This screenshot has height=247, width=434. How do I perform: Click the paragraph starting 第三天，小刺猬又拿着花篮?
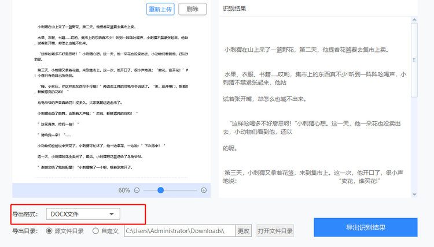313,177
